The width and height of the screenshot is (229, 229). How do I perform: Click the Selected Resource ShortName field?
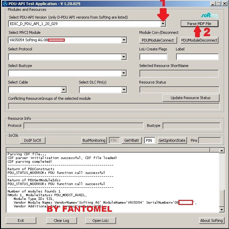(x=179, y=74)
